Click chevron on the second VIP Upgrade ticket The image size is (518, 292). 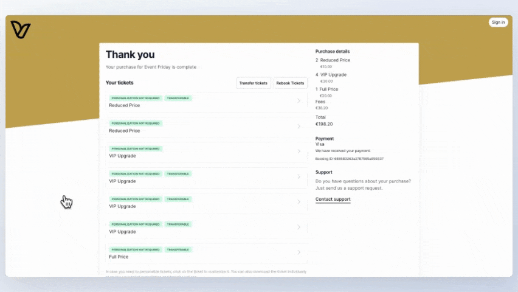pyautogui.click(x=299, y=177)
